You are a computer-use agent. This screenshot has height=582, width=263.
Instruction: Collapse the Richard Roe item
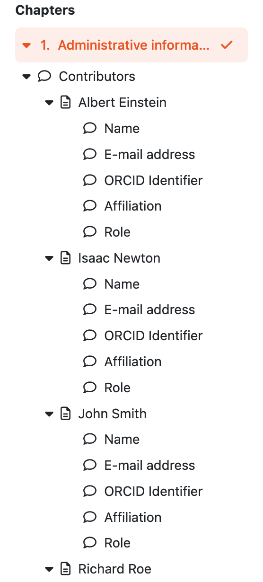(x=49, y=569)
